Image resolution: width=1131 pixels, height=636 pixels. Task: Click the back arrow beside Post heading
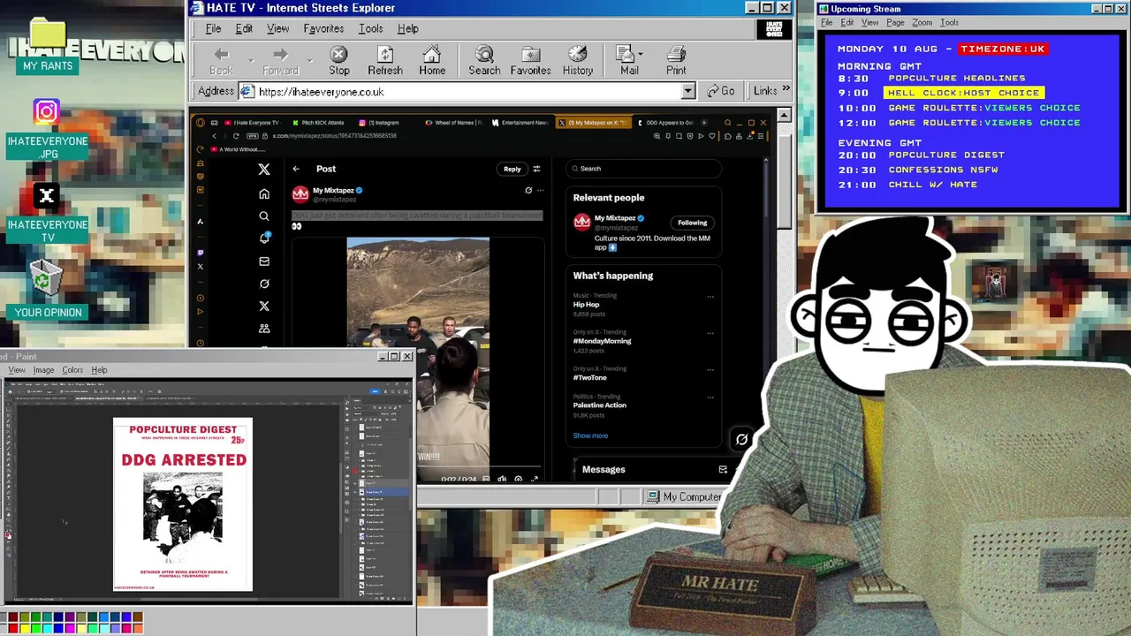tap(296, 169)
